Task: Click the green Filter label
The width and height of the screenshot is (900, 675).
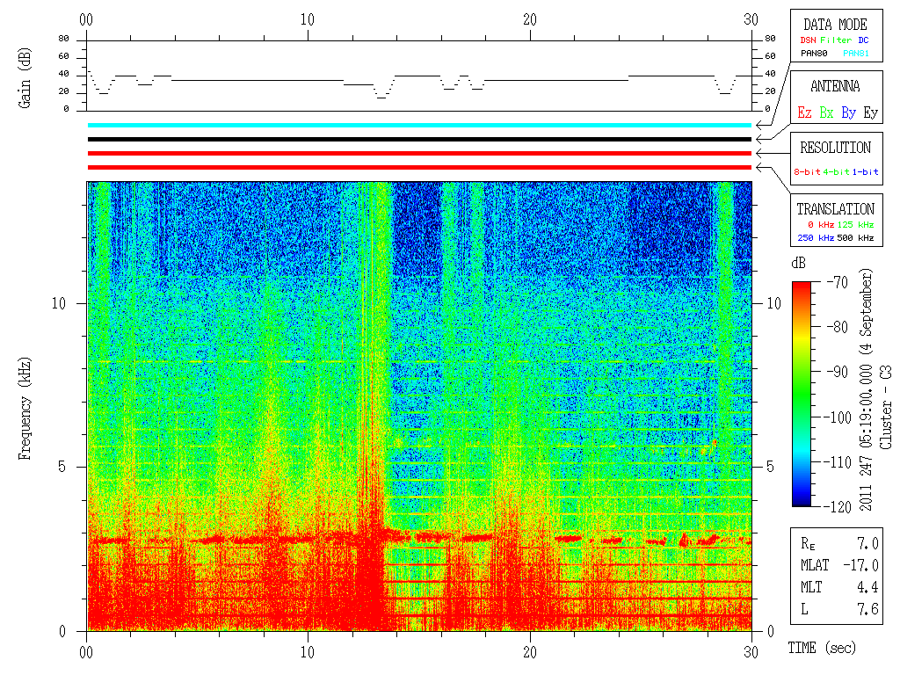Action: coord(836,40)
